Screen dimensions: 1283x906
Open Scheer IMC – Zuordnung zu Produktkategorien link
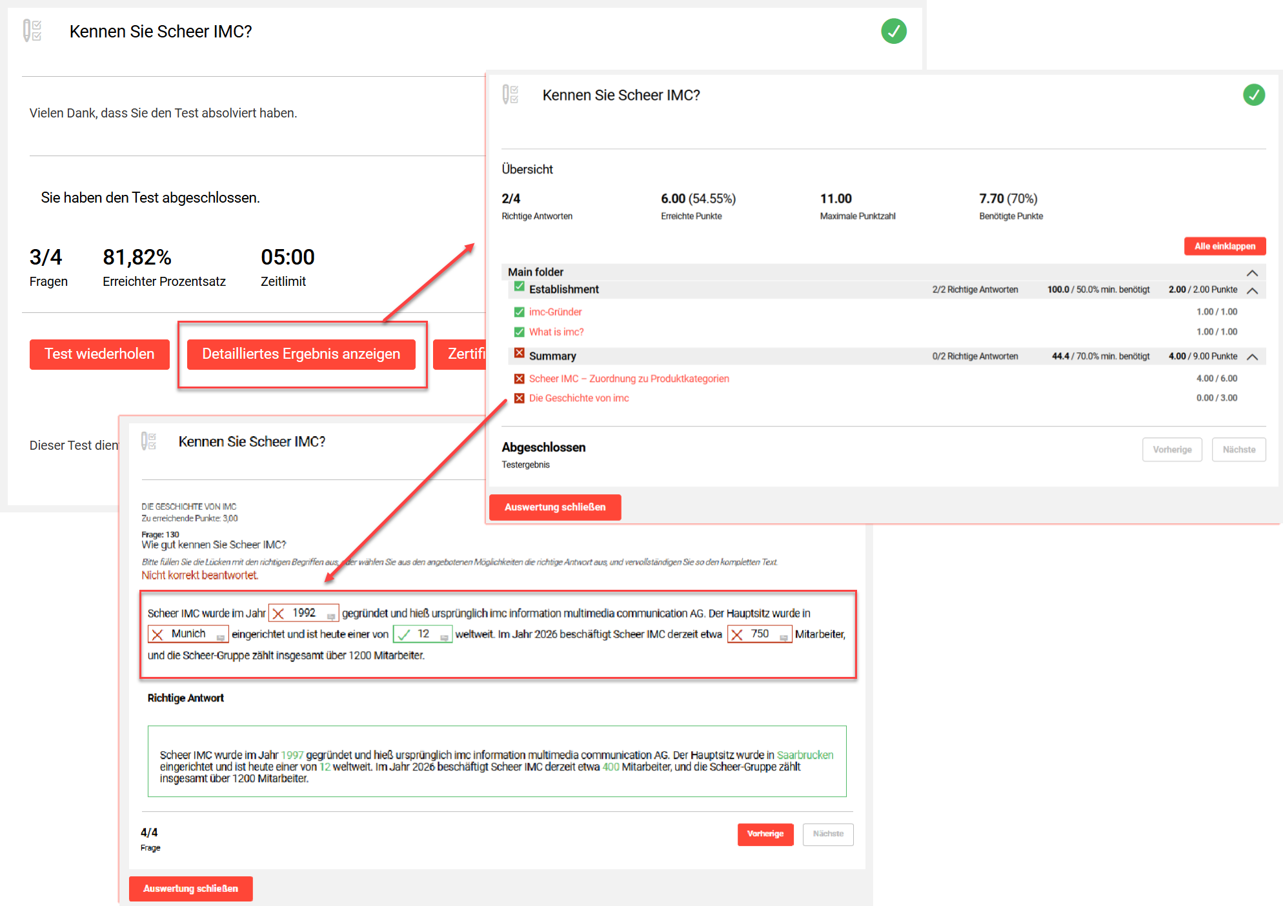click(629, 379)
